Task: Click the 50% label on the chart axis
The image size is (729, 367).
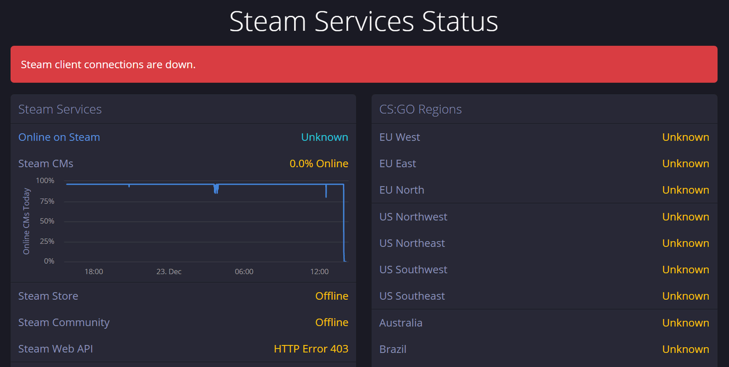Action: (x=47, y=221)
